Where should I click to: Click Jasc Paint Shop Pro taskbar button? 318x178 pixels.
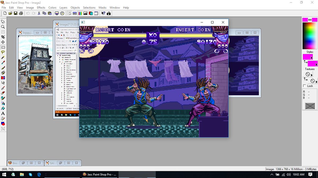click(x=99, y=175)
